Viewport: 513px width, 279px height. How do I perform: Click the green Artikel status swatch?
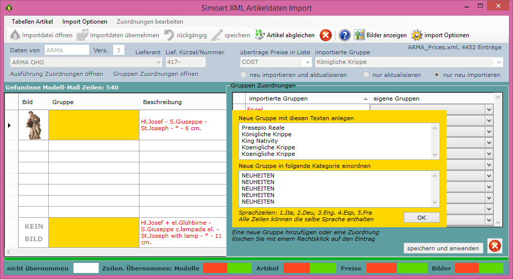tap(323, 268)
